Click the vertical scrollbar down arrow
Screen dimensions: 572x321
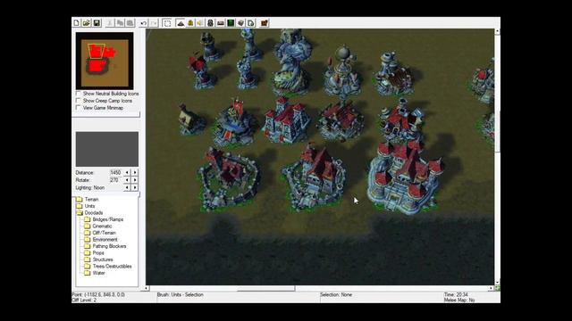[x=497, y=282]
